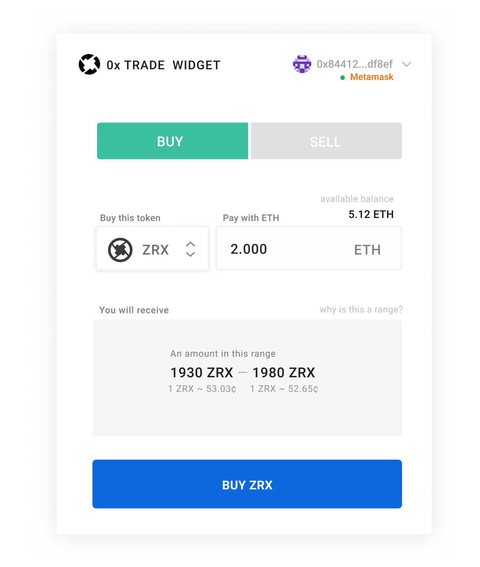Expand the wallet account chevron
Viewport: 480px width, 567px height.
pos(406,64)
